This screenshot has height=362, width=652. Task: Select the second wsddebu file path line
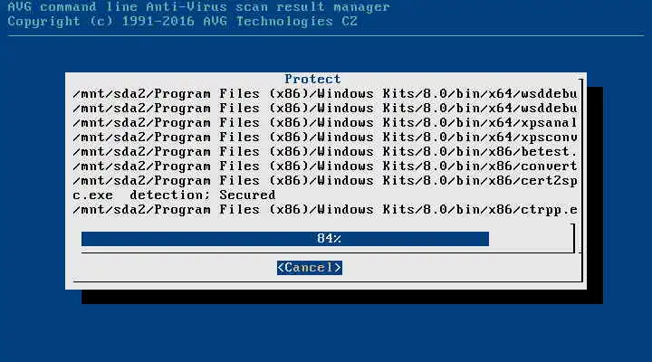point(325,108)
